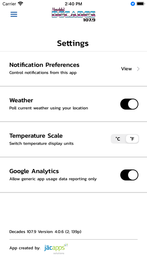The height and width of the screenshot is (261, 147).
Task: Tap the 2:40 PM status clock
Action: click(73, 4)
